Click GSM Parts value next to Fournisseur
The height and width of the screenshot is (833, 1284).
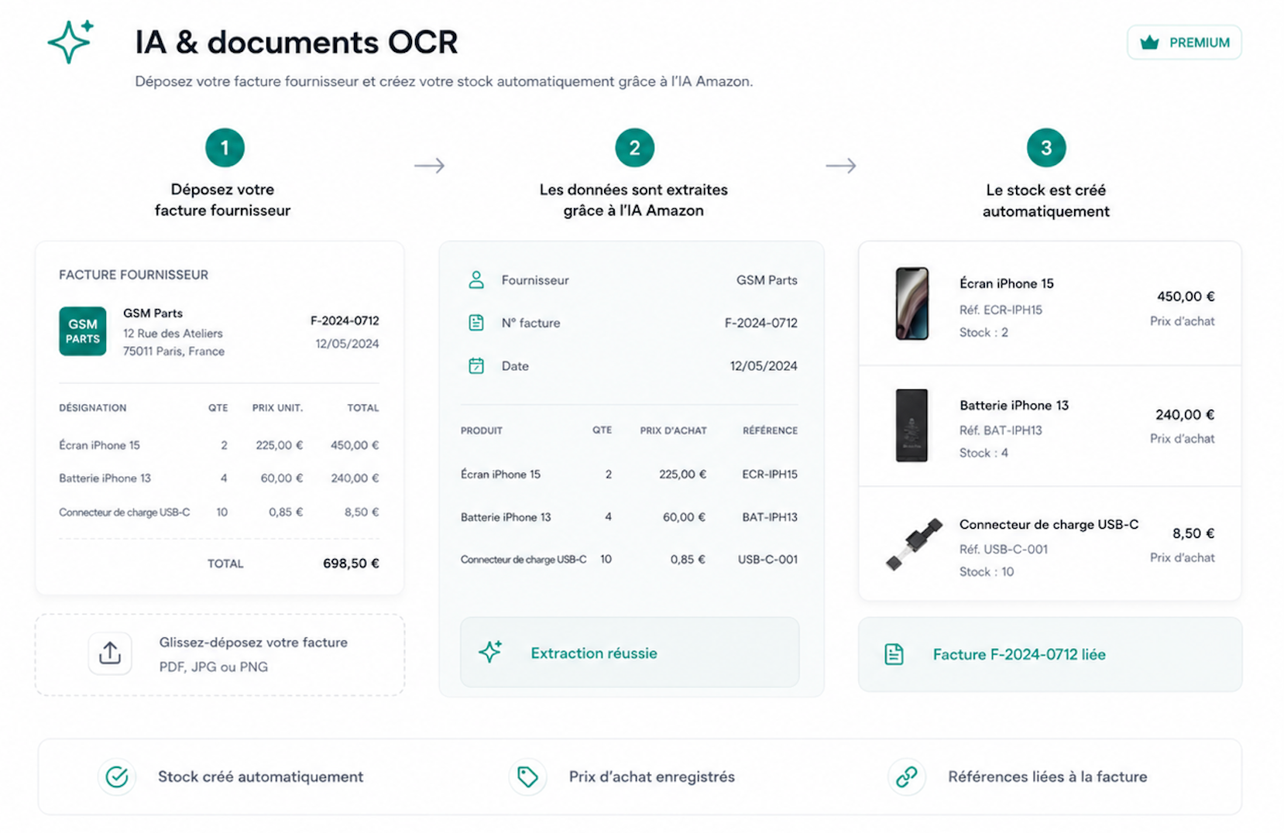(x=767, y=280)
